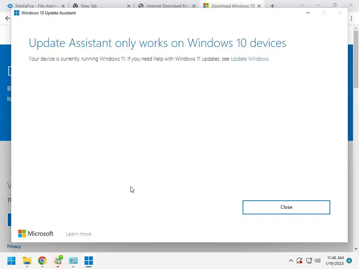This screenshot has width=359, height=269.
Task: Open a new browser tab with plus button
Action: point(272,6)
